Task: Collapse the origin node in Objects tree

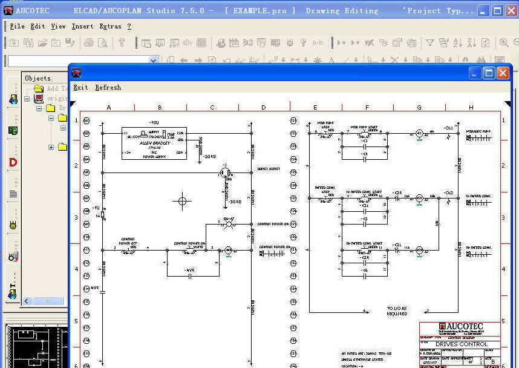Action: point(27,100)
